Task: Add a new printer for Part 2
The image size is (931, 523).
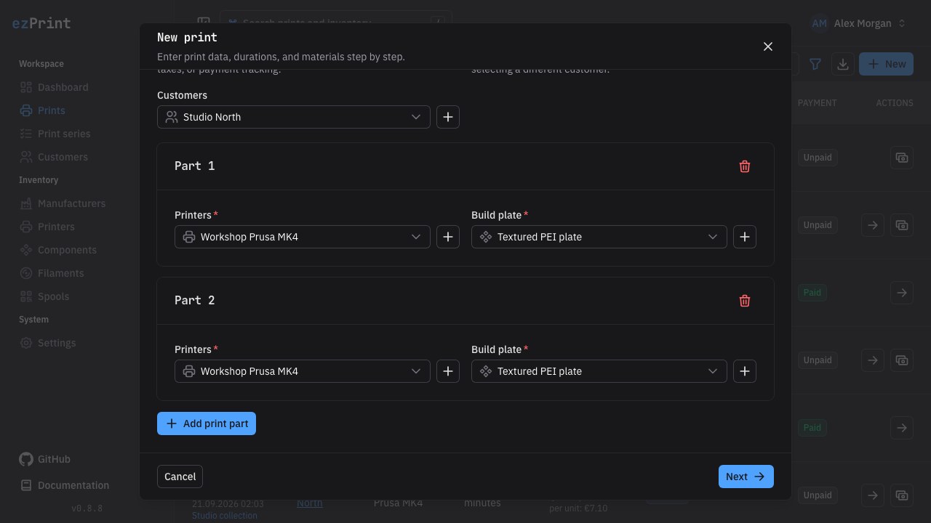Action: pyautogui.click(x=448, y=371)
